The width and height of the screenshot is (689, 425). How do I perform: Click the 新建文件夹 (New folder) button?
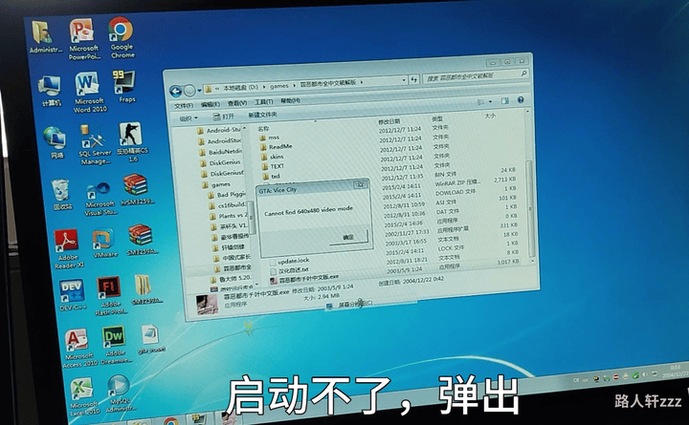[x=262, y=115]
